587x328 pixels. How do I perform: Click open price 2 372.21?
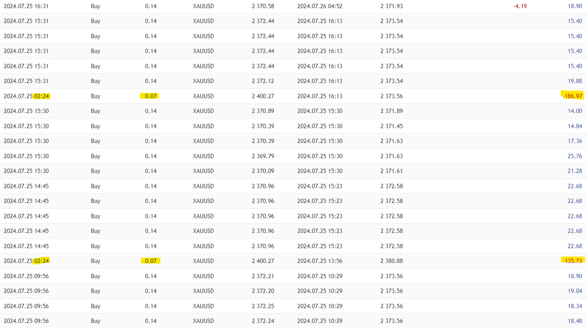(x=263, y=276)
